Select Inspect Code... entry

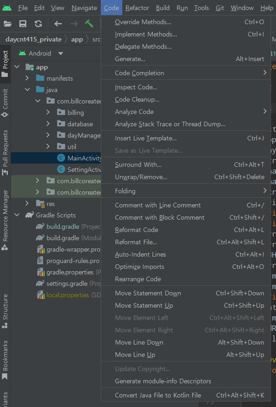[x=186, y=87]
